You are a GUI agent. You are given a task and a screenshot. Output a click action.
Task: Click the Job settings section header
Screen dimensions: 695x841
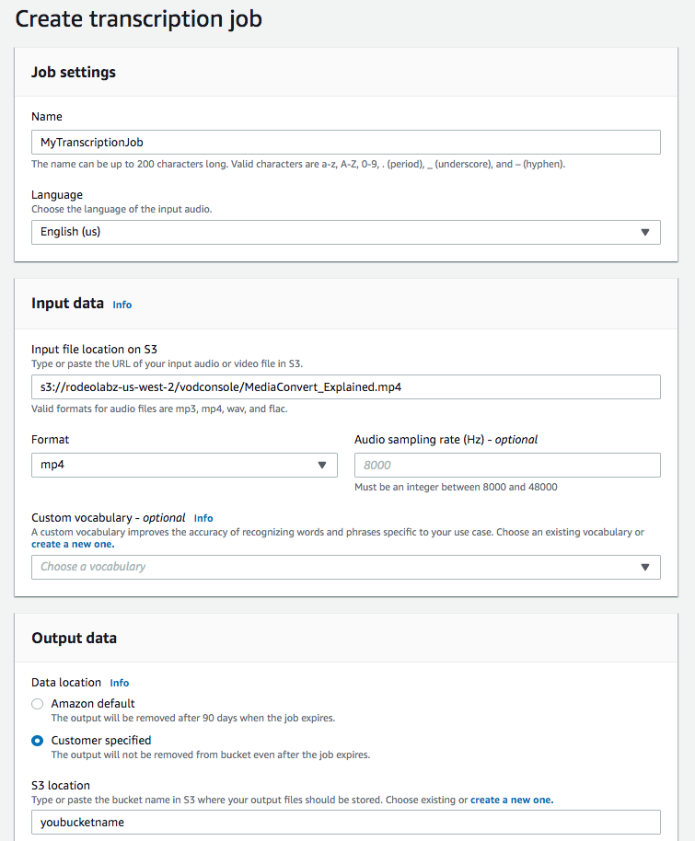click(x=74, y=72)
